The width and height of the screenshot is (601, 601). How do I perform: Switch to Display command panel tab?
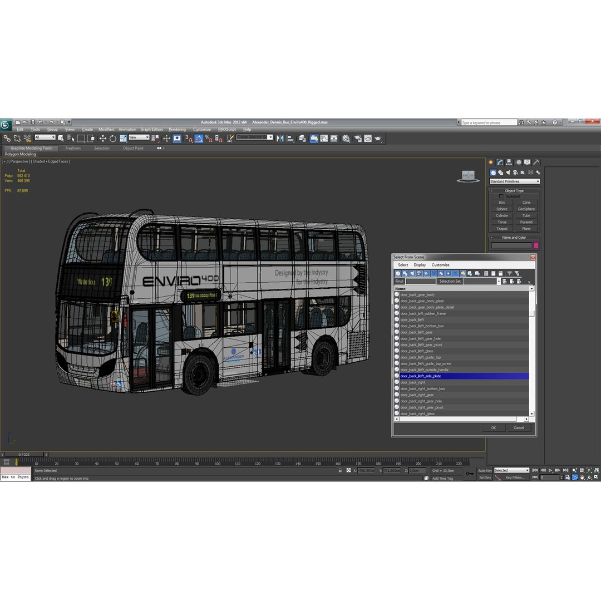[x=528, y=162]
